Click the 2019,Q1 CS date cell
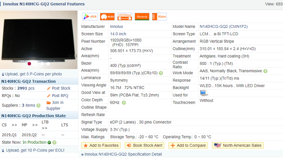This screenshot has height=159, width=283. (x=9, y=135)
